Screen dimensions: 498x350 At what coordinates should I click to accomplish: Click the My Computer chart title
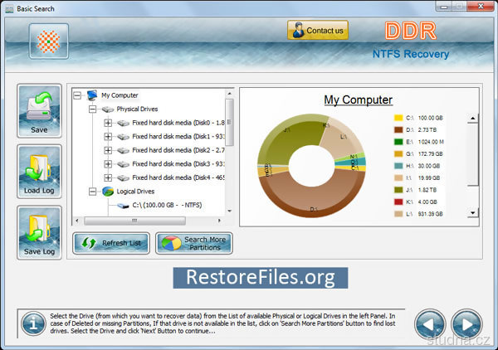(359, 100)
